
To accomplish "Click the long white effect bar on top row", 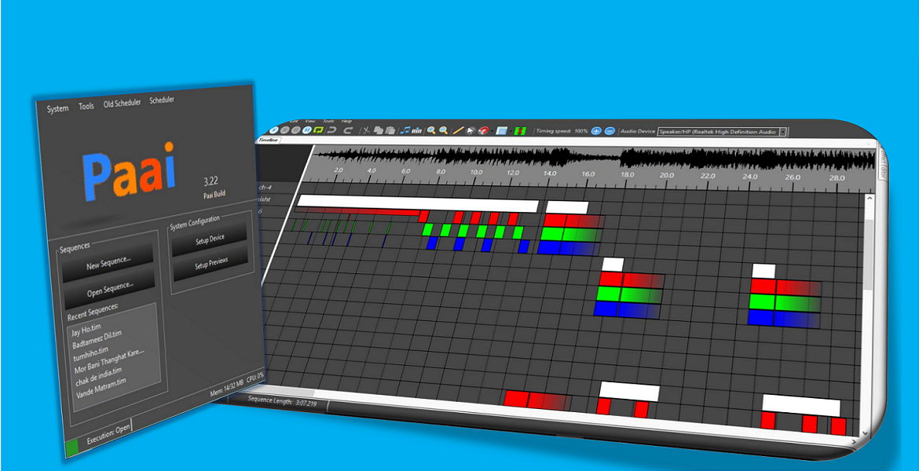I will click(x=418, y=203).
